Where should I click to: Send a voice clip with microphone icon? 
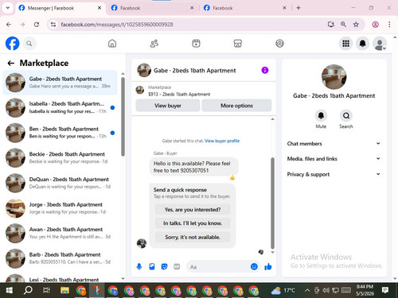[139, 266]
